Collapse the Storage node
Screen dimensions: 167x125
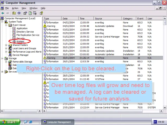(x=2, y=58)
